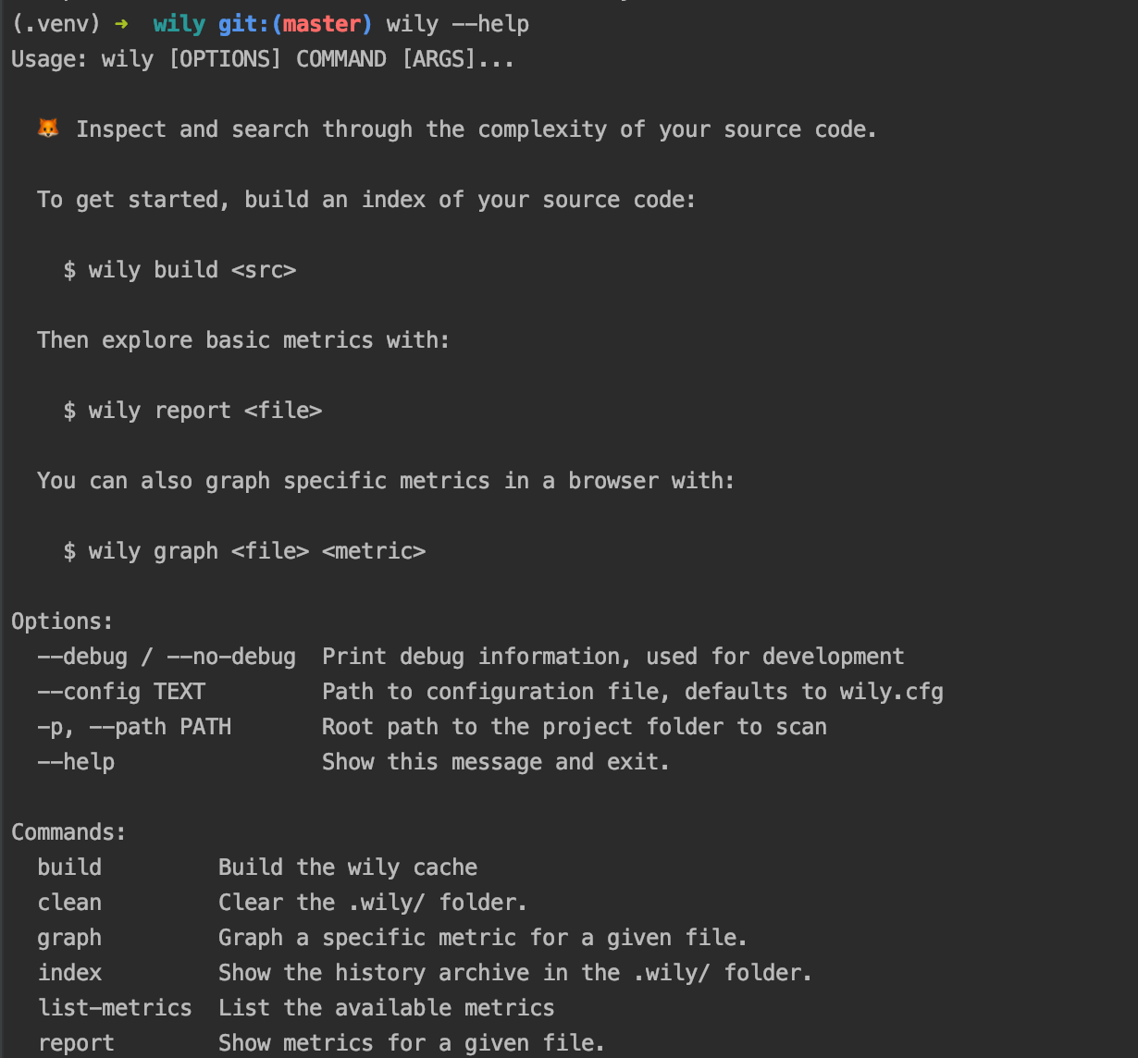Click the '-p, --path PATH' option
The height and width of the screenshot is (1058, 1138).
pos(134,727)
